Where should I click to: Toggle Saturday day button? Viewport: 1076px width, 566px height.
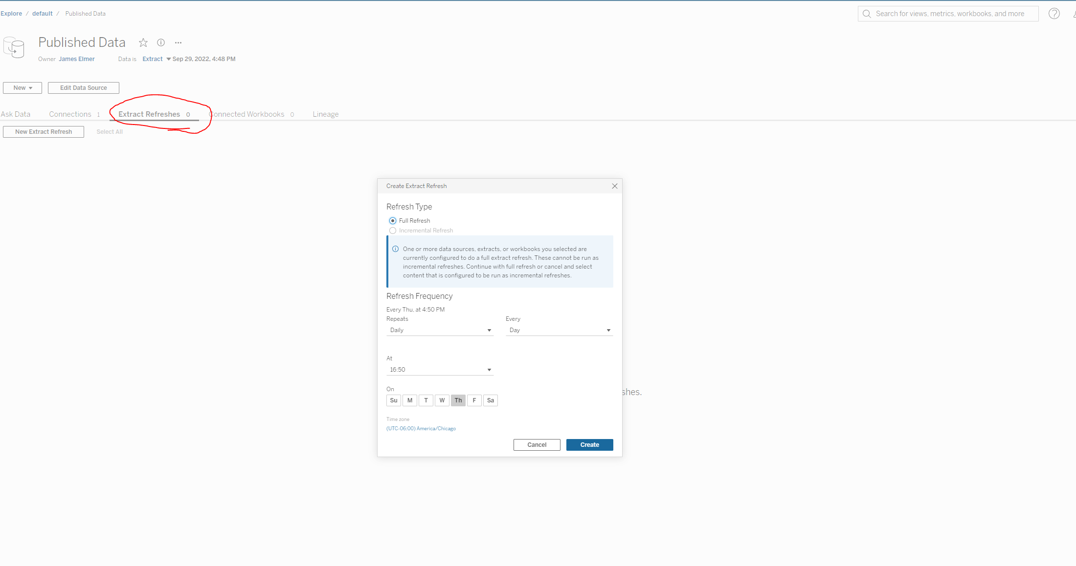pyautogui.click(x=491, y=400)
